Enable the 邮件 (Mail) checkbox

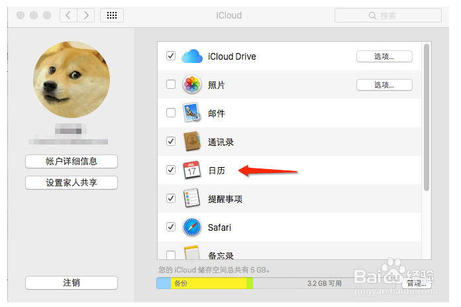[x=171, y=113]
